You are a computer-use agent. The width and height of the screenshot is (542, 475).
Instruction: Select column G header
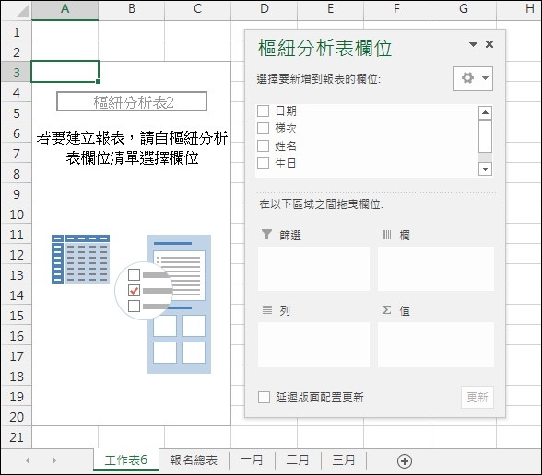click(463, 9)
